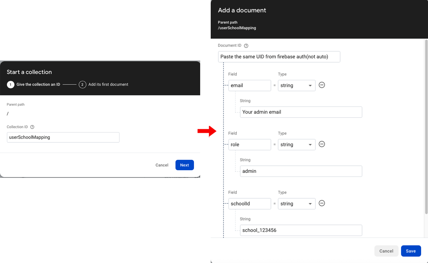Screen dimensions: 428x263
Task: Click the help icon beside Collection ID
Action: pyautogui.click(x=32, y=127)
